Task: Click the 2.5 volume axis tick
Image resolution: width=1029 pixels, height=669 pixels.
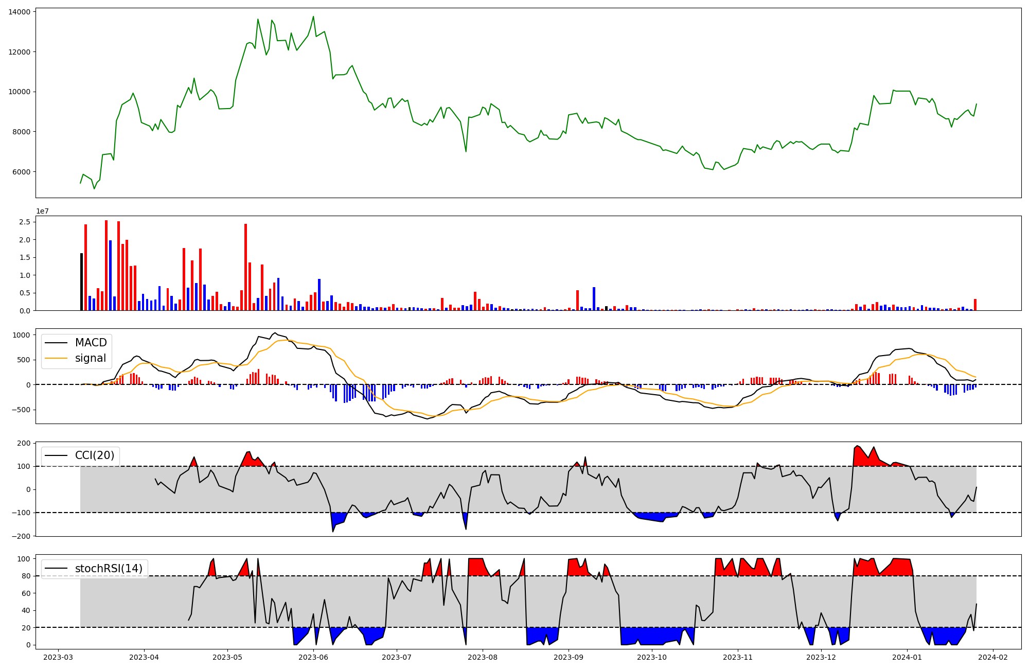Action: pos(24,222)
